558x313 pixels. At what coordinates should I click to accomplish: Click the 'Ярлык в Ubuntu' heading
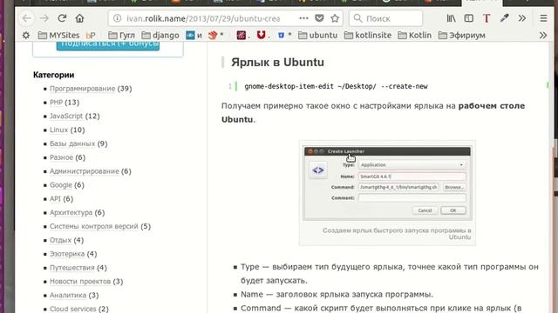tap(277, 62)
